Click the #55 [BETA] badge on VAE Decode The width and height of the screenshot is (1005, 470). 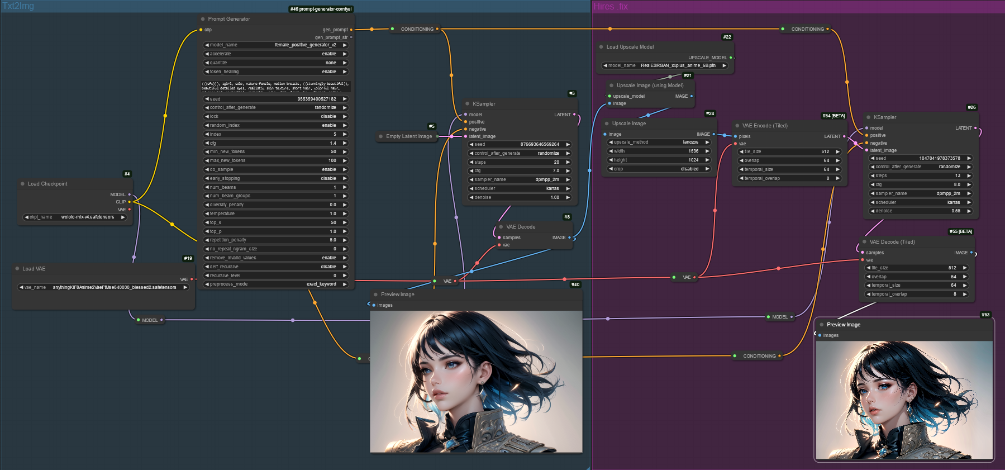coord(961,231)
